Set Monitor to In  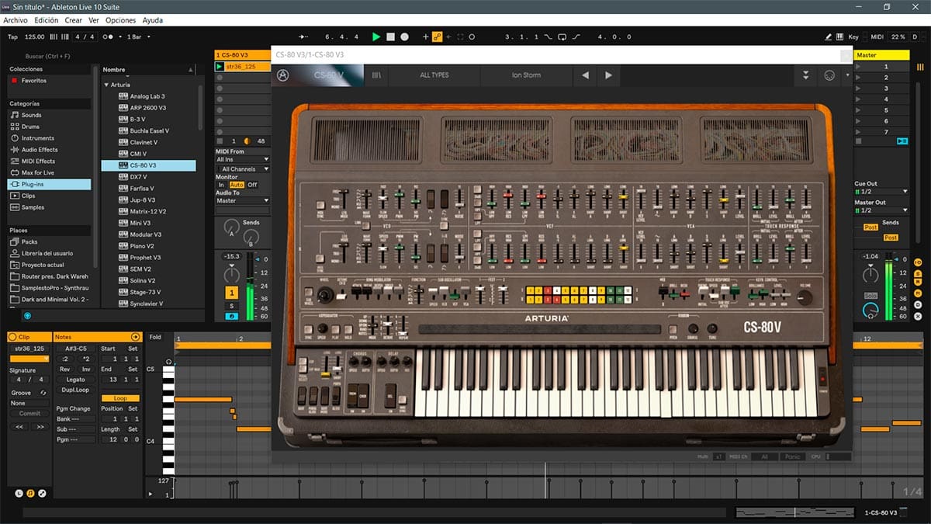(x=221, y=185)
